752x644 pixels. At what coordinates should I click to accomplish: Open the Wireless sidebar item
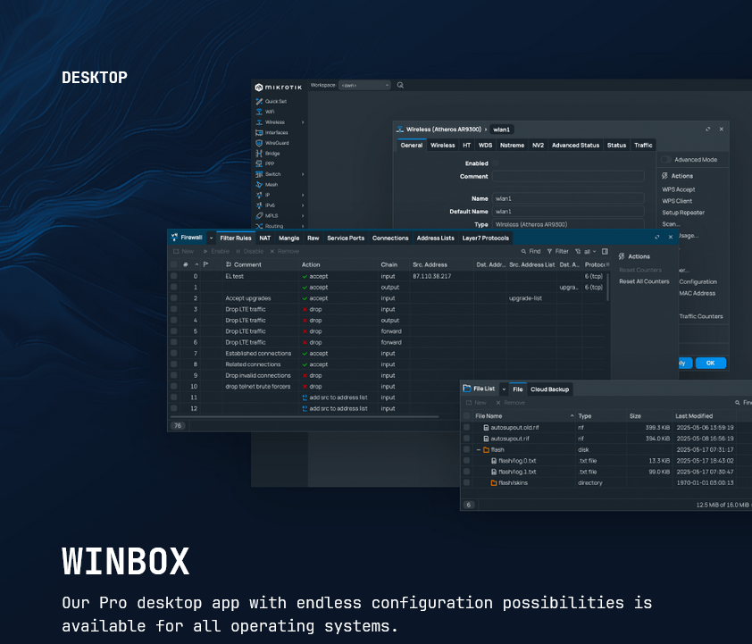(270, 122)
